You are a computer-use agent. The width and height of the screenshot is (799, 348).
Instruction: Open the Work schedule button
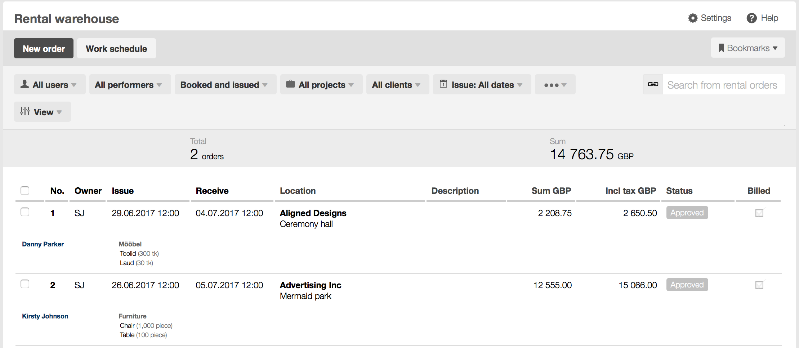[x=116, y=49]
